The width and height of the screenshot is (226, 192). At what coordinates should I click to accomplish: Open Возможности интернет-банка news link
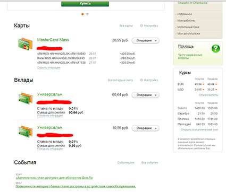click(x=76, y=186)
